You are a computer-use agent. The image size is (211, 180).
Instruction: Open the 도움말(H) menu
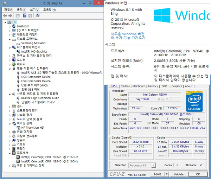49,10
